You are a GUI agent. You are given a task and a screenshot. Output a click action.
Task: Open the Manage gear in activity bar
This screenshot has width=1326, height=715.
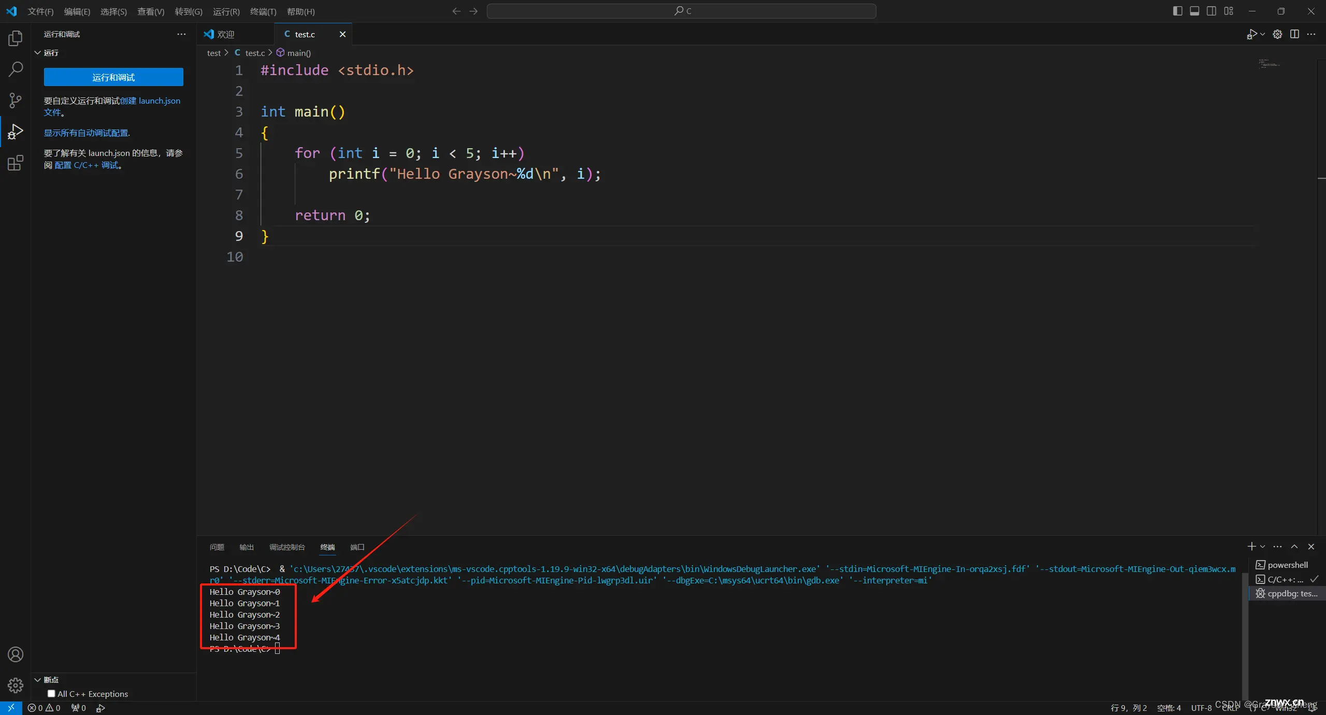click(x=16, y=685)
